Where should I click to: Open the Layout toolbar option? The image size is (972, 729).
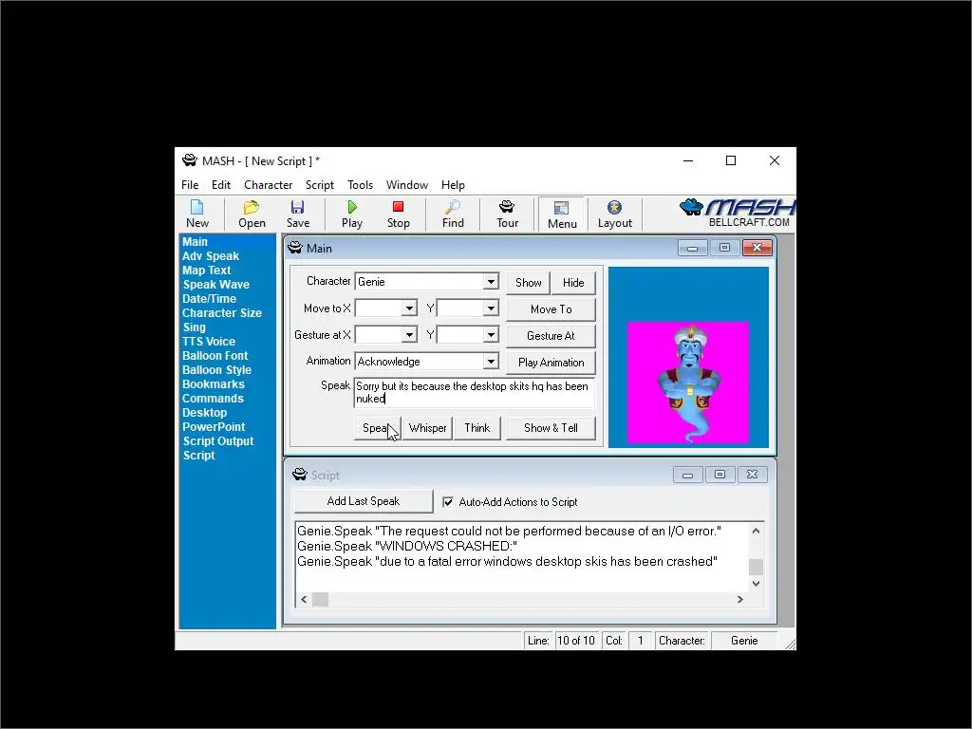[614, 214]
